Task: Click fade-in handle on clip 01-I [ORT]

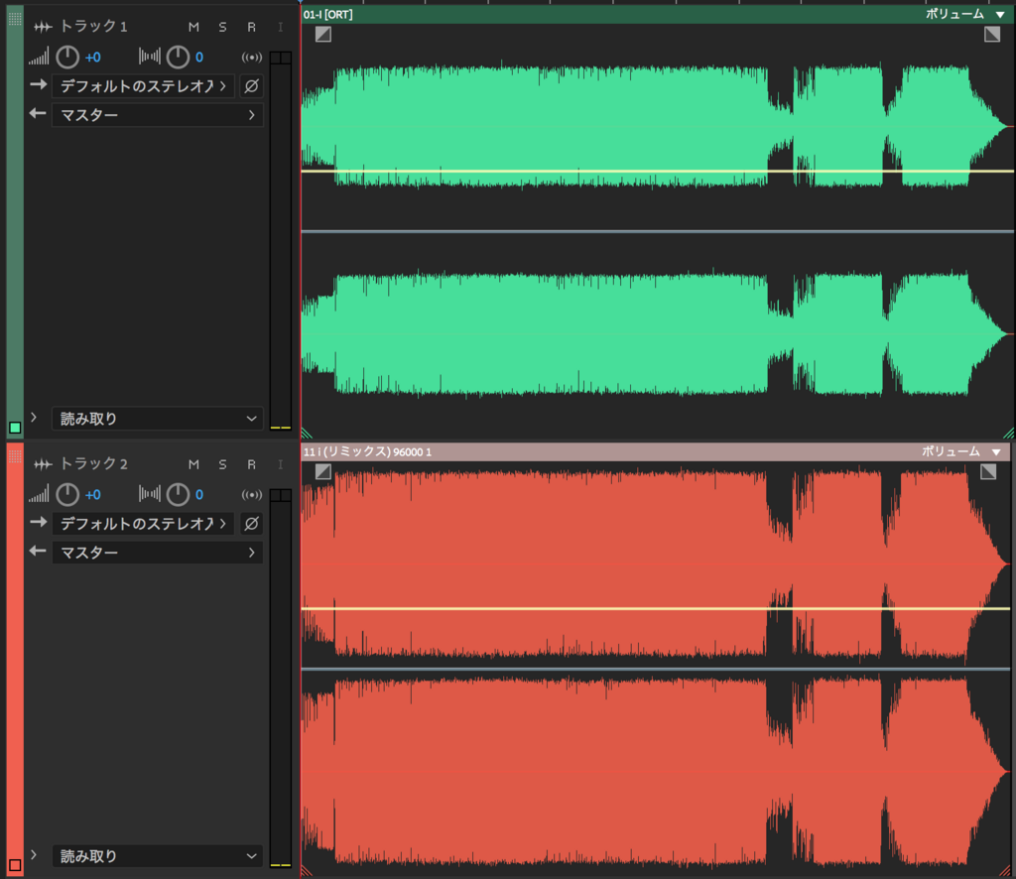Action: 323,35
